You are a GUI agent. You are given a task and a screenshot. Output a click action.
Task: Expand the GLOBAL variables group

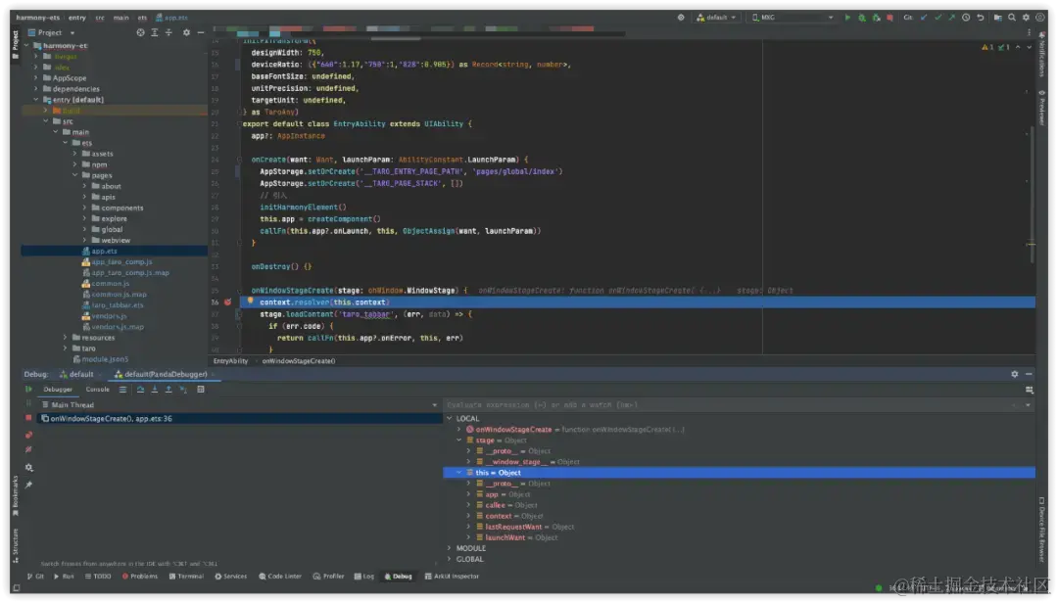coord(450,559)
